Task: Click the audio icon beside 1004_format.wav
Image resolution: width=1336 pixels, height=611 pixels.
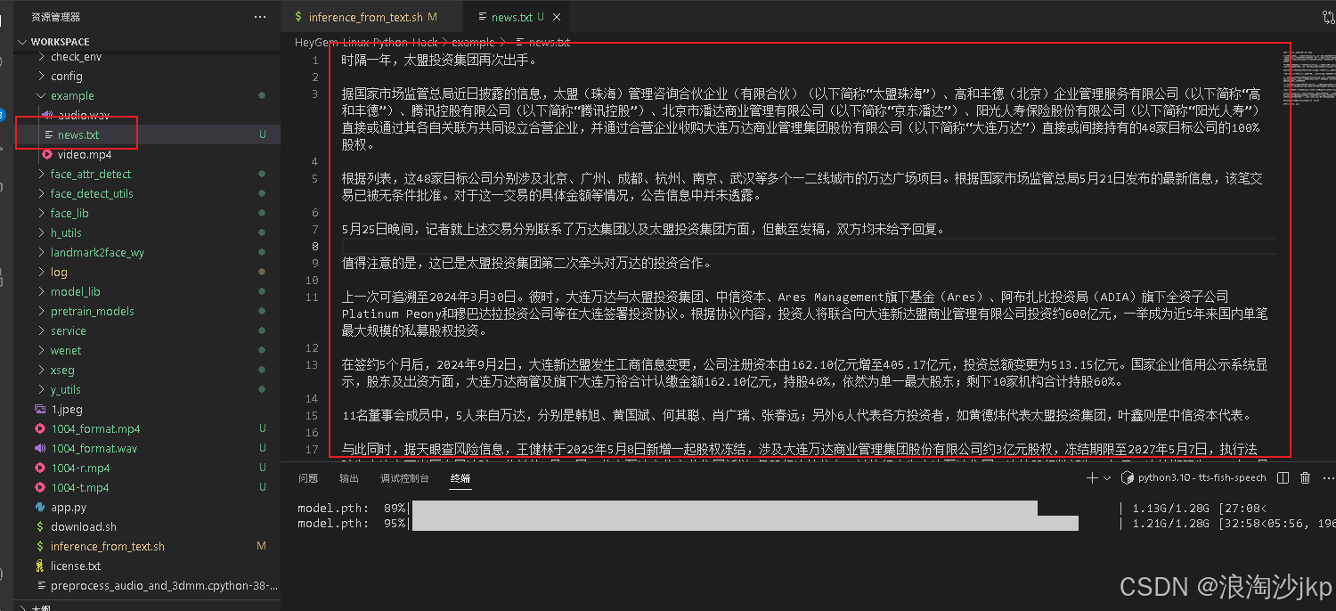Action: pyautogui.click(x=40, y=448)
